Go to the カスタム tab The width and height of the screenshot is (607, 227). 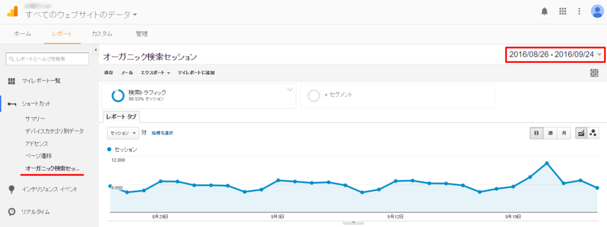click(102, 34)
